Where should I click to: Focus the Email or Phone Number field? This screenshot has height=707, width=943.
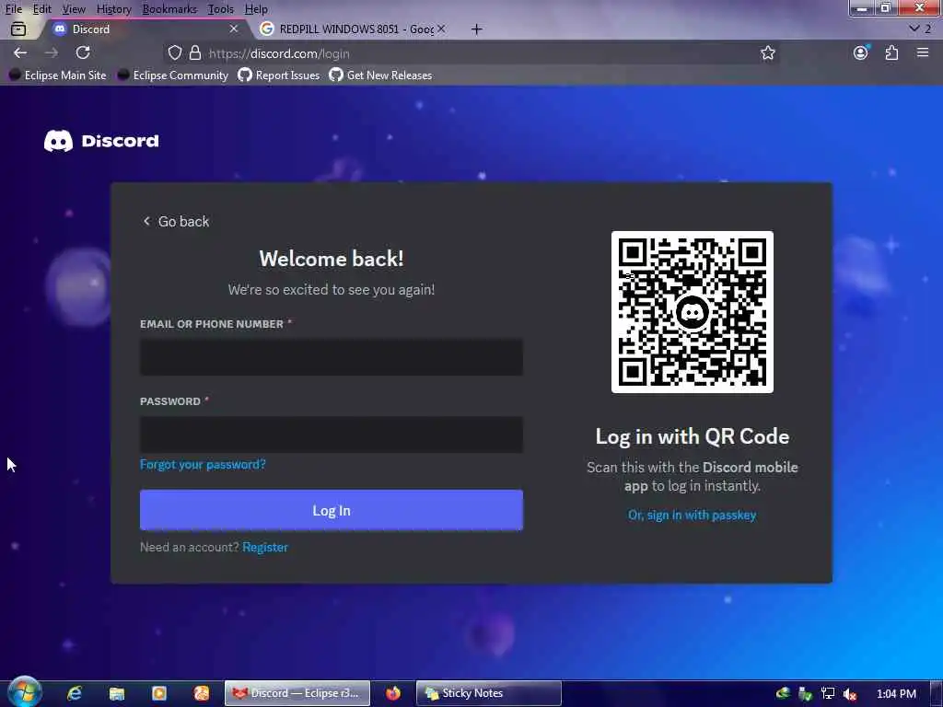(332, 357)
